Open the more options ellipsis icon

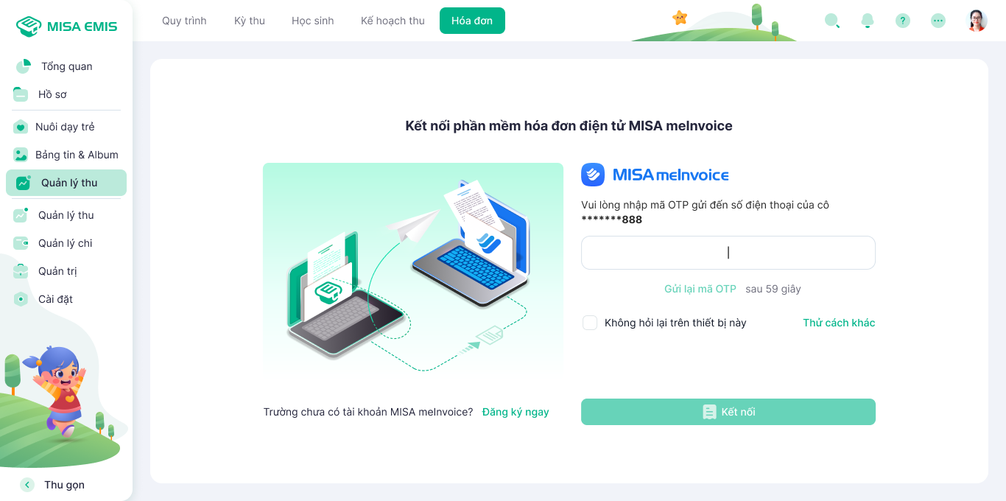[x=938, y=21]
